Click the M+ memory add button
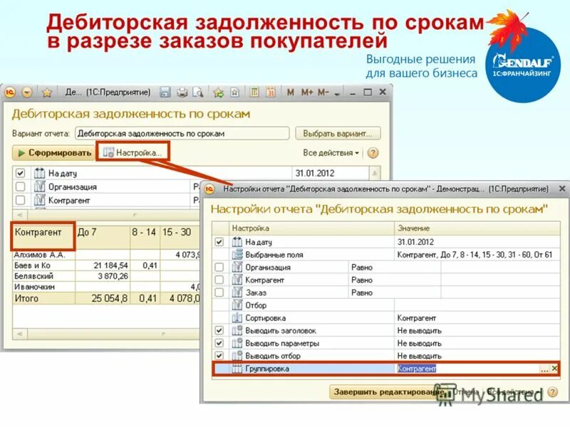This screenshot has height=427, width=570. (x=307, y=93)
